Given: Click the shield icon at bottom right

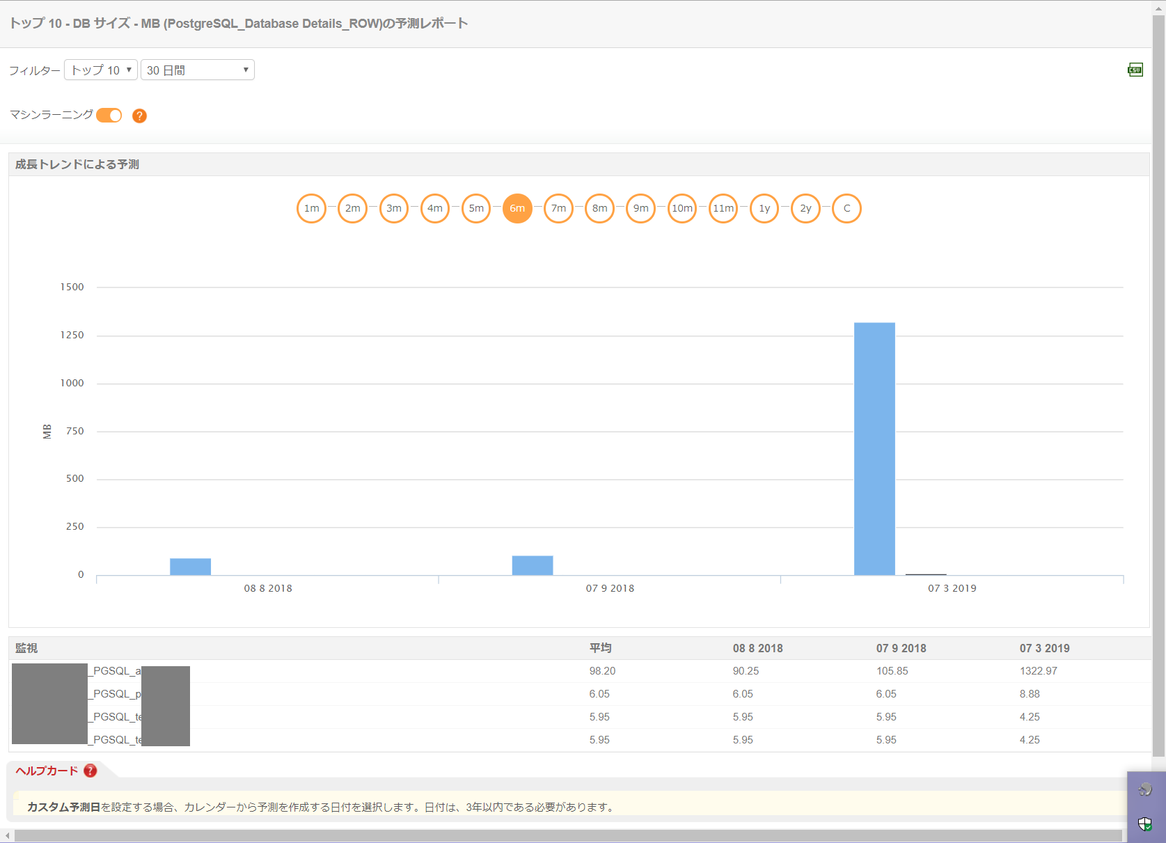Looking at the screenshot, I should coord(1145,824).
